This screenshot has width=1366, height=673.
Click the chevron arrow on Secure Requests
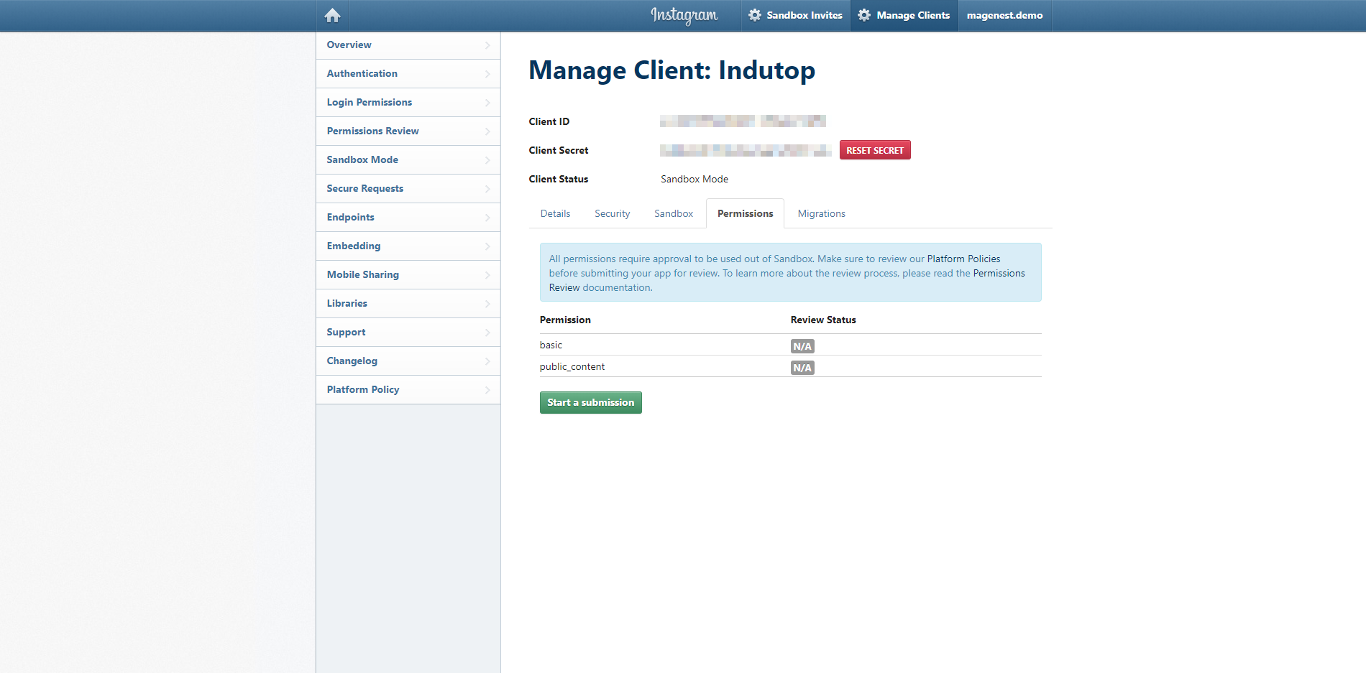tap(487, 189)
